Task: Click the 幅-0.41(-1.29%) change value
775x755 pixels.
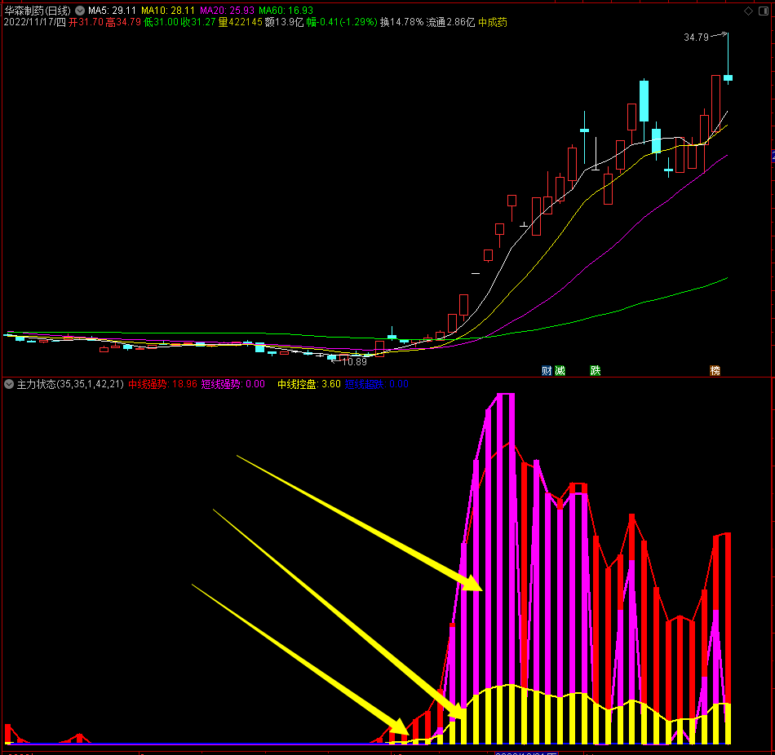Action: pyautogui.click(x=342, y=22)
